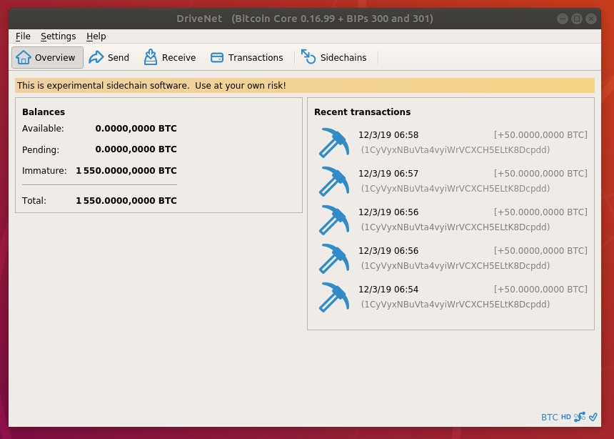Click the DriveNet window title bar text

point(305,19)
